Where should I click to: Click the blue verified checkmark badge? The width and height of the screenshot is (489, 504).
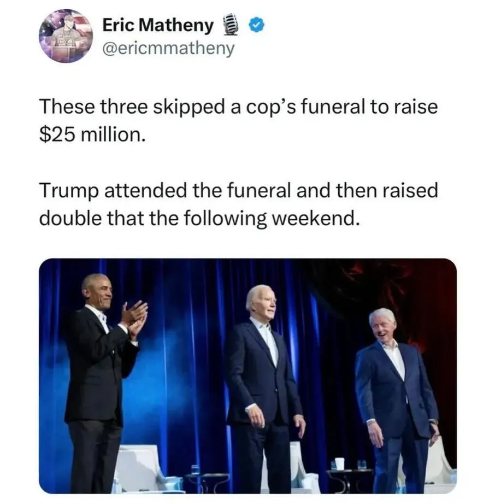tap(256, 25)
